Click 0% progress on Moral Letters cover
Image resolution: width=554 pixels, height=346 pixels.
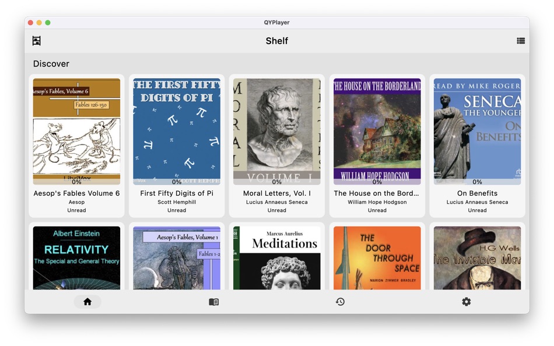(x=276, y=182)
